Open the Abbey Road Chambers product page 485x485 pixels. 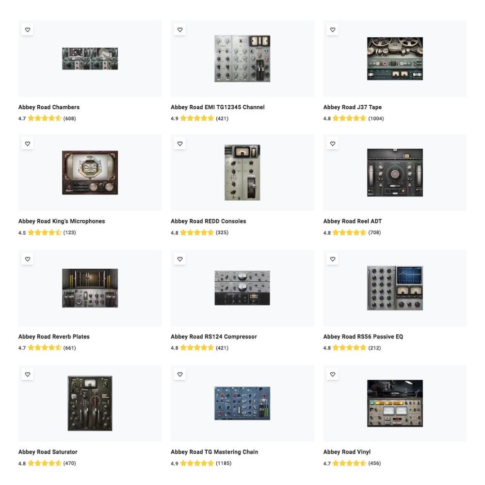48,107
